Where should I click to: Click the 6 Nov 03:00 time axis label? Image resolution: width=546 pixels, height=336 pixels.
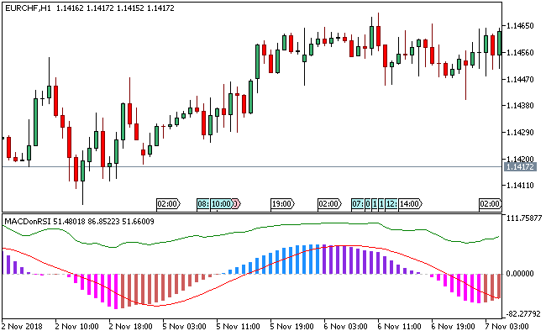(x=344, y=324)
